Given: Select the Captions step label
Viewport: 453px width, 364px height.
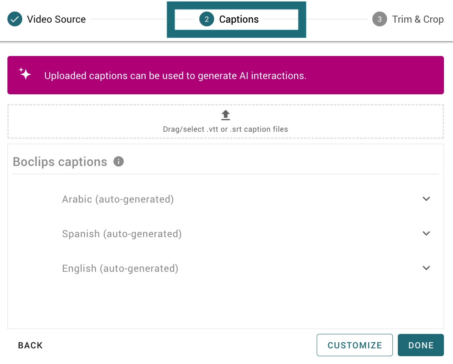Looking at the screenshot, I should pos(238,19).
